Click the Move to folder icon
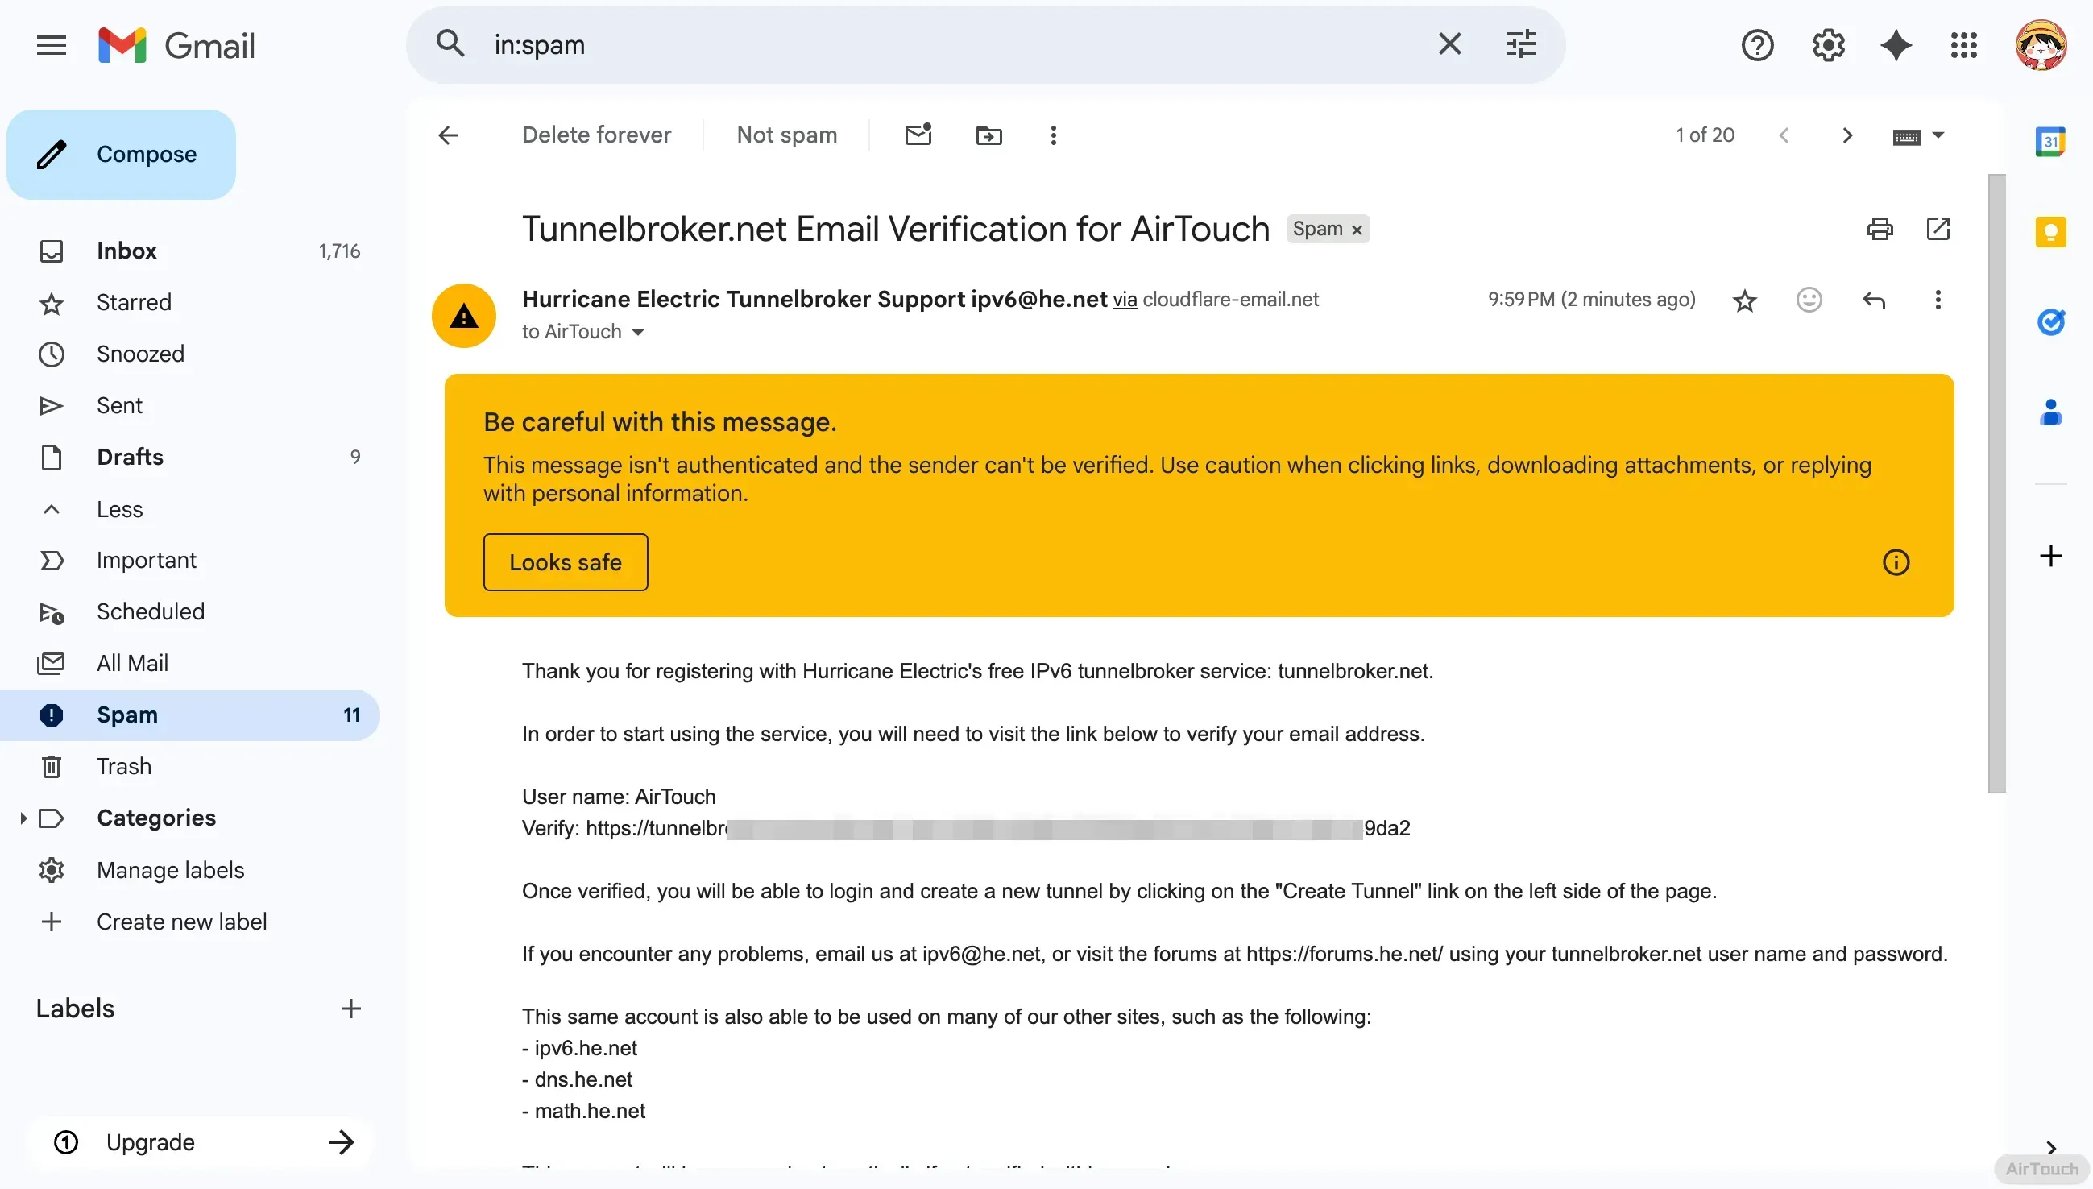The height and width of the screenshot is (1189, 2093). [x=988, y=135]
